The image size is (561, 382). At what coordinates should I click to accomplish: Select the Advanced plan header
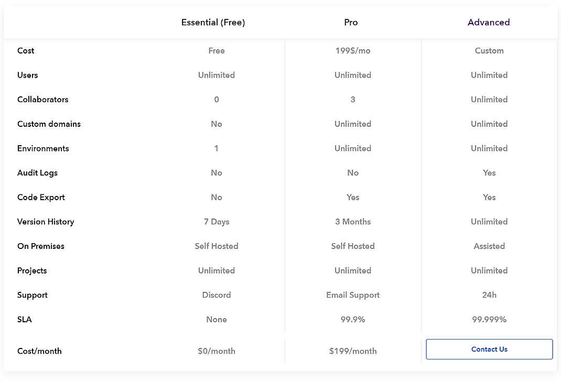(x=489, y=22)
